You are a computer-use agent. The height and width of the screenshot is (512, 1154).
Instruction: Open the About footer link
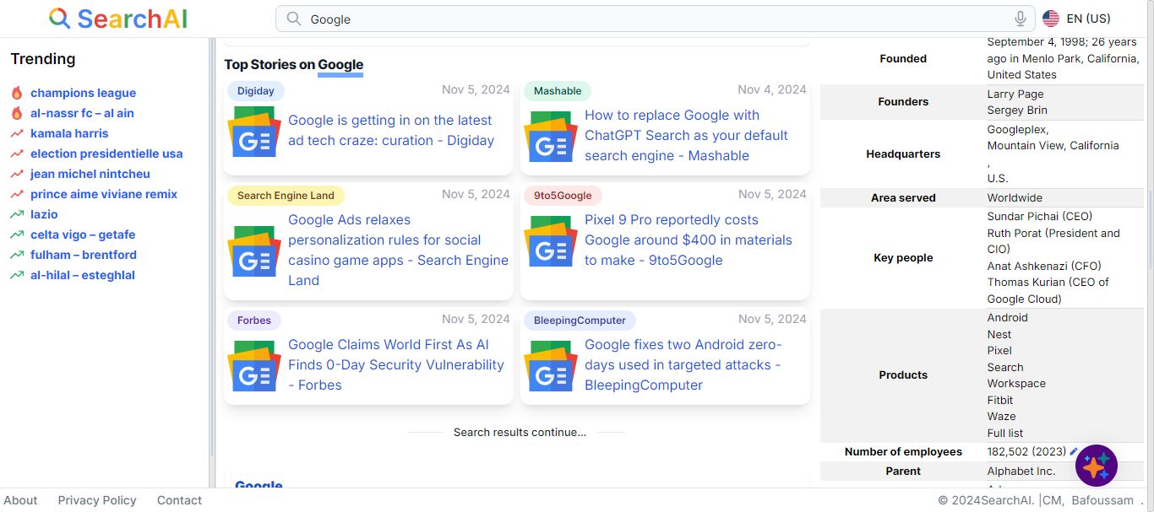20,500
